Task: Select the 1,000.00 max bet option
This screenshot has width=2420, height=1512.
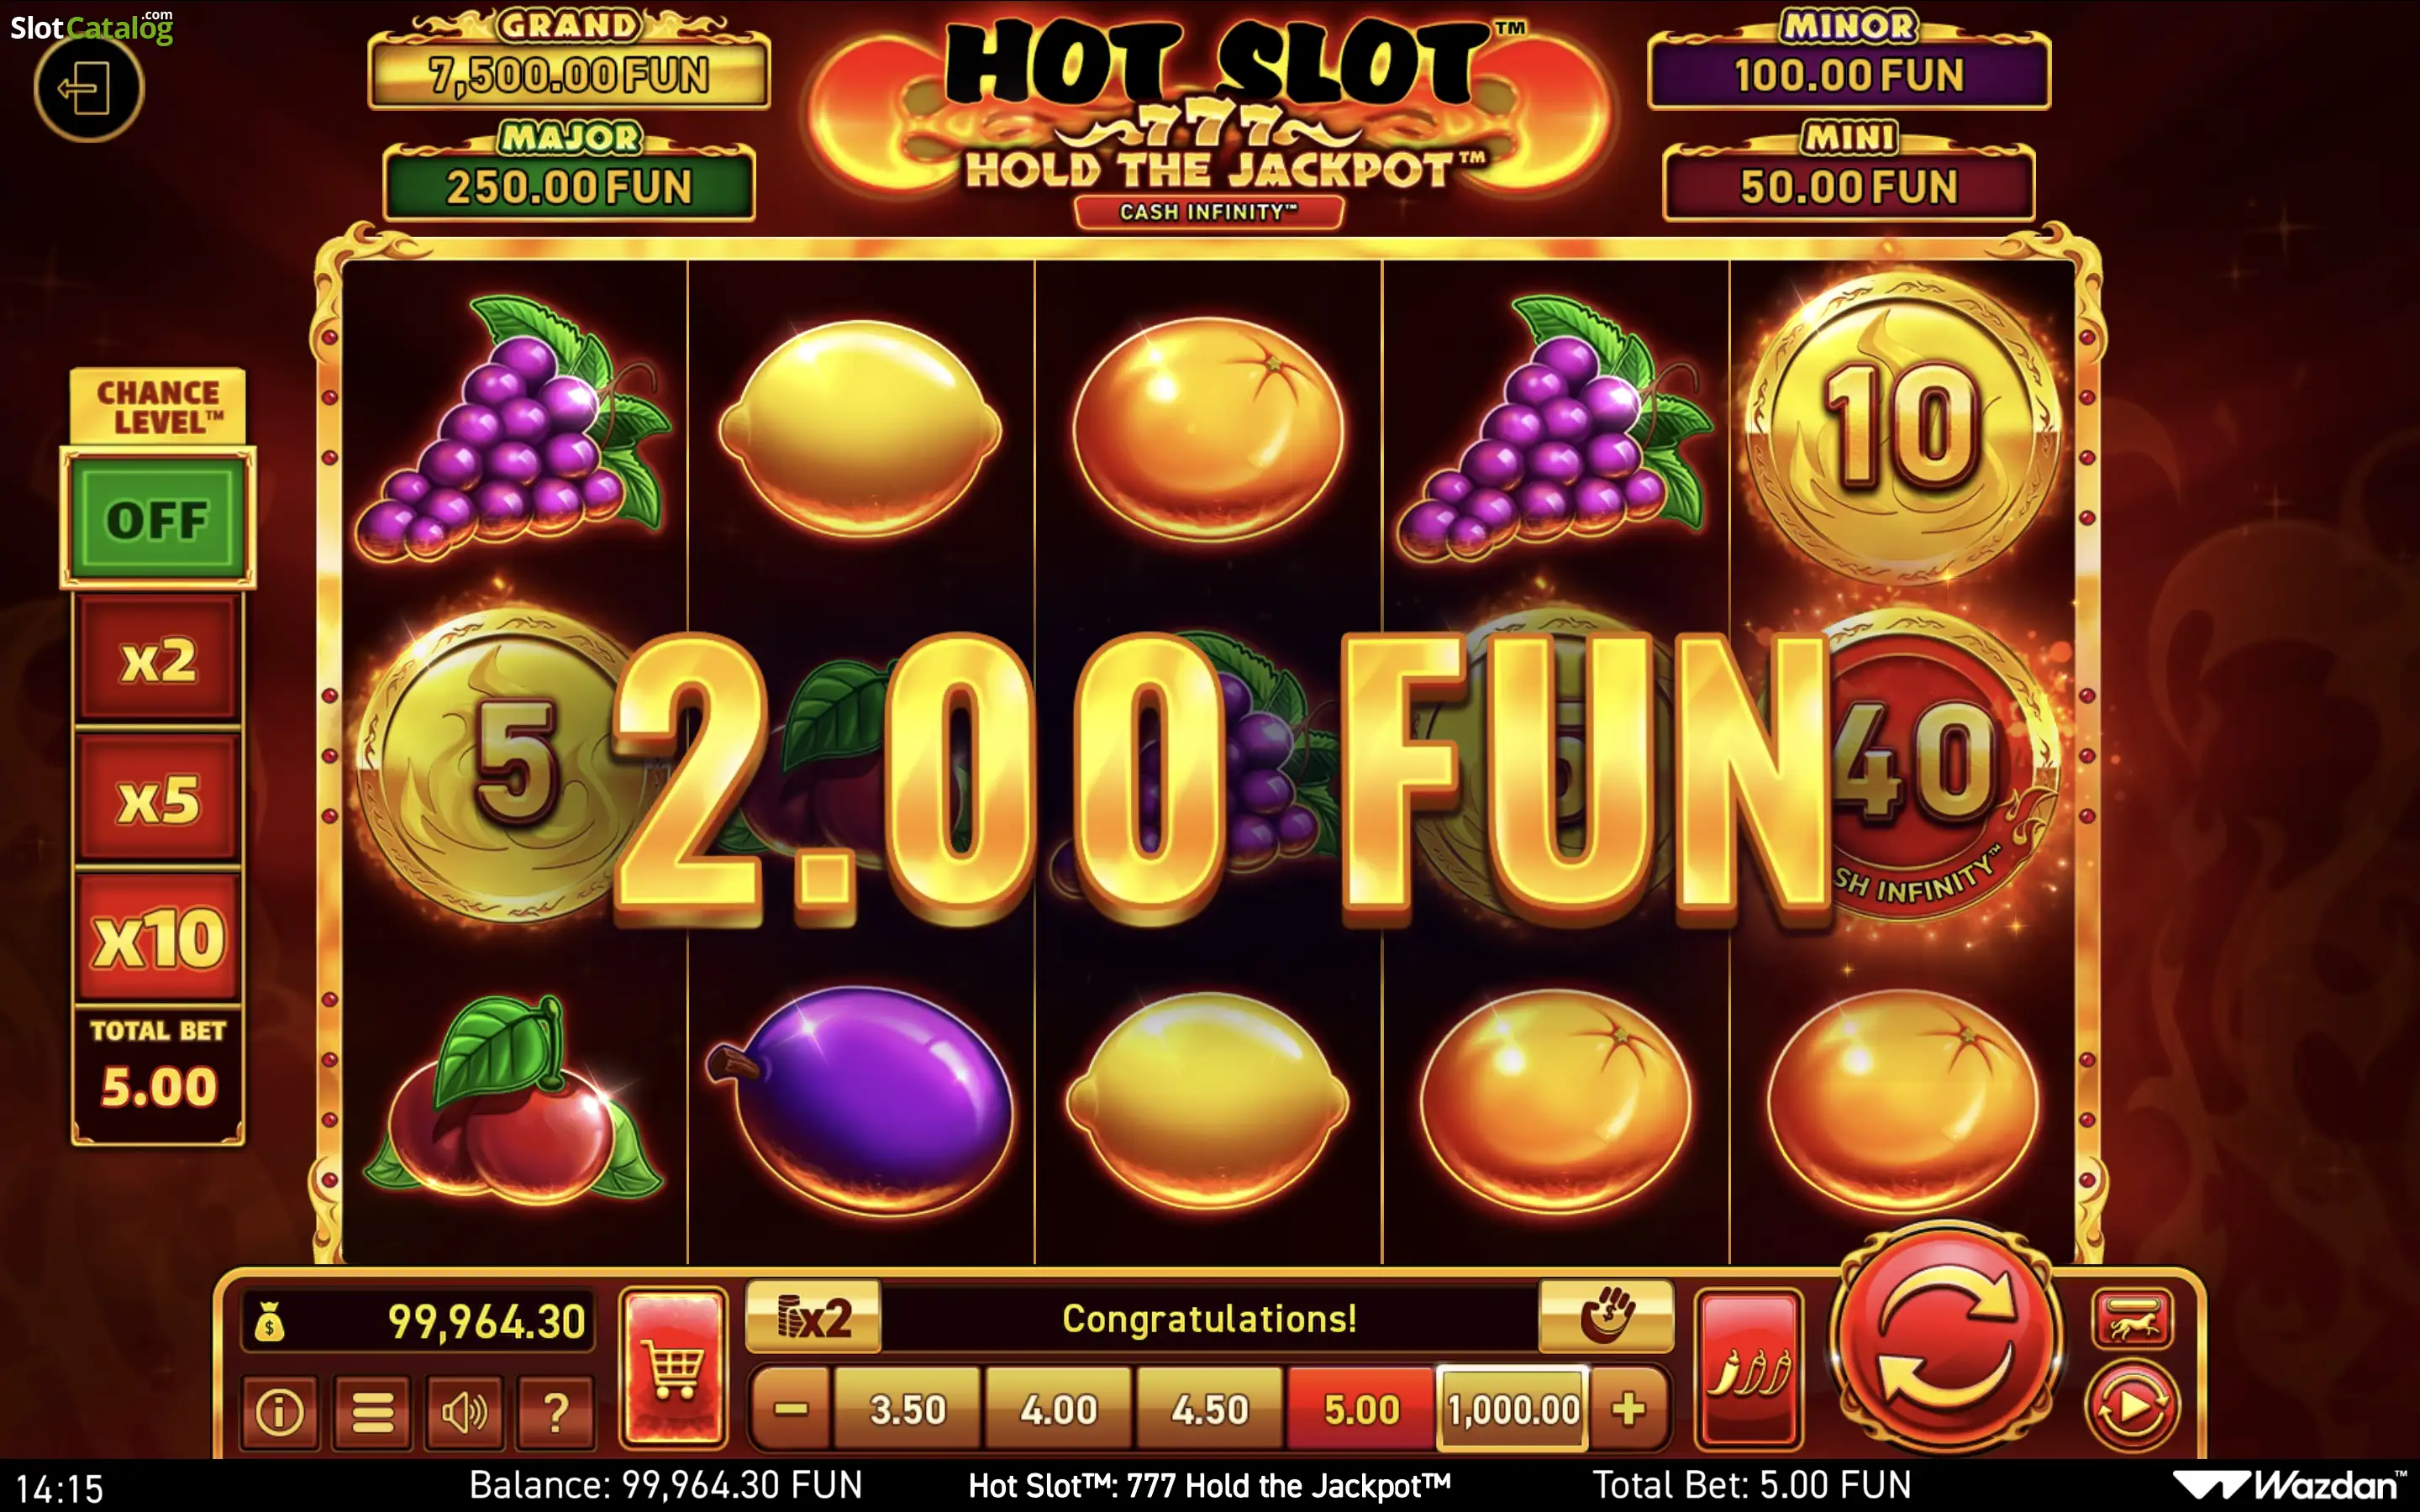Action: 1513,1409
